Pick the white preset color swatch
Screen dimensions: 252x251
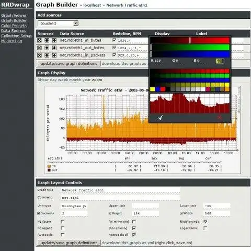pyautogui.click(x=203, y=89)
